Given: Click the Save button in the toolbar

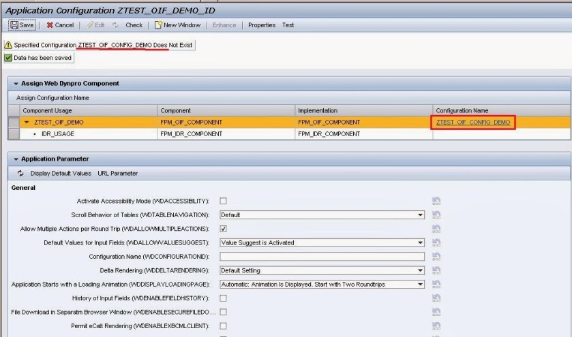Looking at the screenshot, I should (x=22, y=25).
